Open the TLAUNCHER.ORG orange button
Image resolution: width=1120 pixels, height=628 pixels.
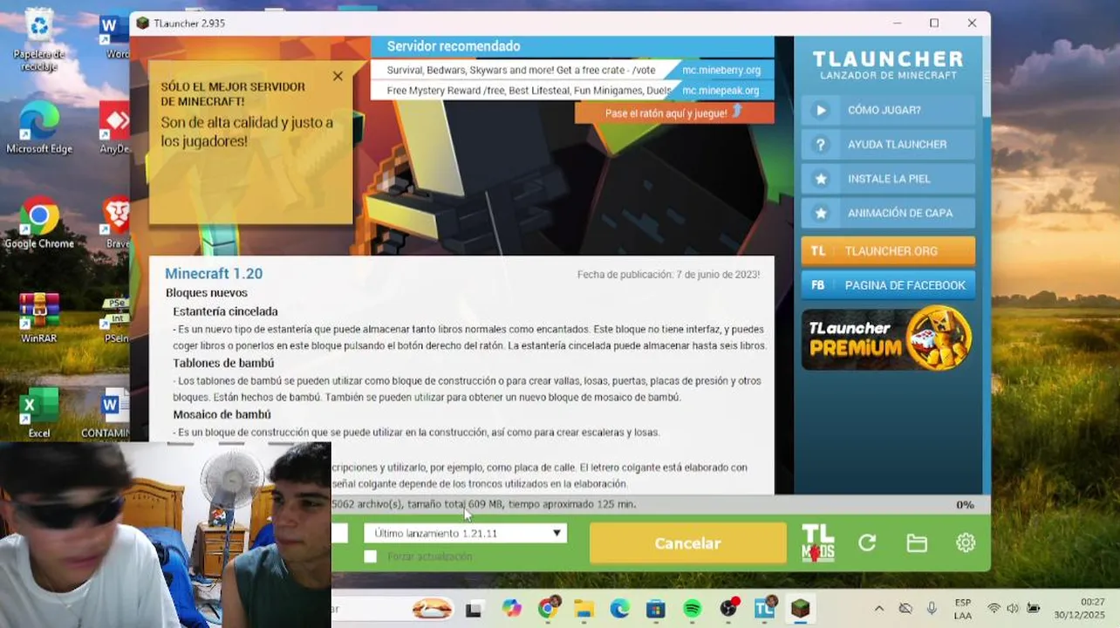coord(888,250)
